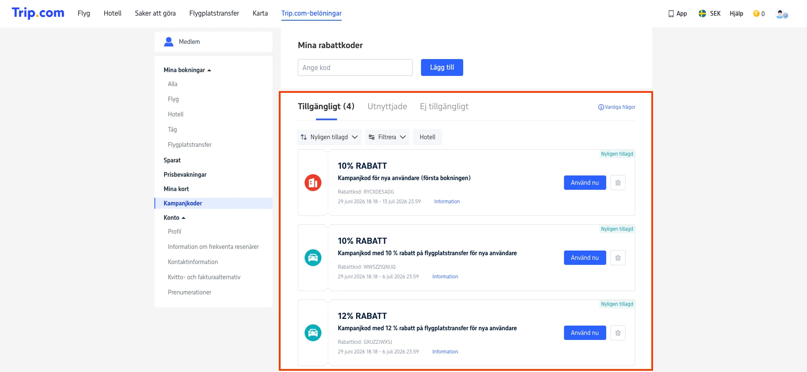The width and height of the screenshot is (807, 372).
Task: Click the Trip.com logo
Action: click(38, 13)
